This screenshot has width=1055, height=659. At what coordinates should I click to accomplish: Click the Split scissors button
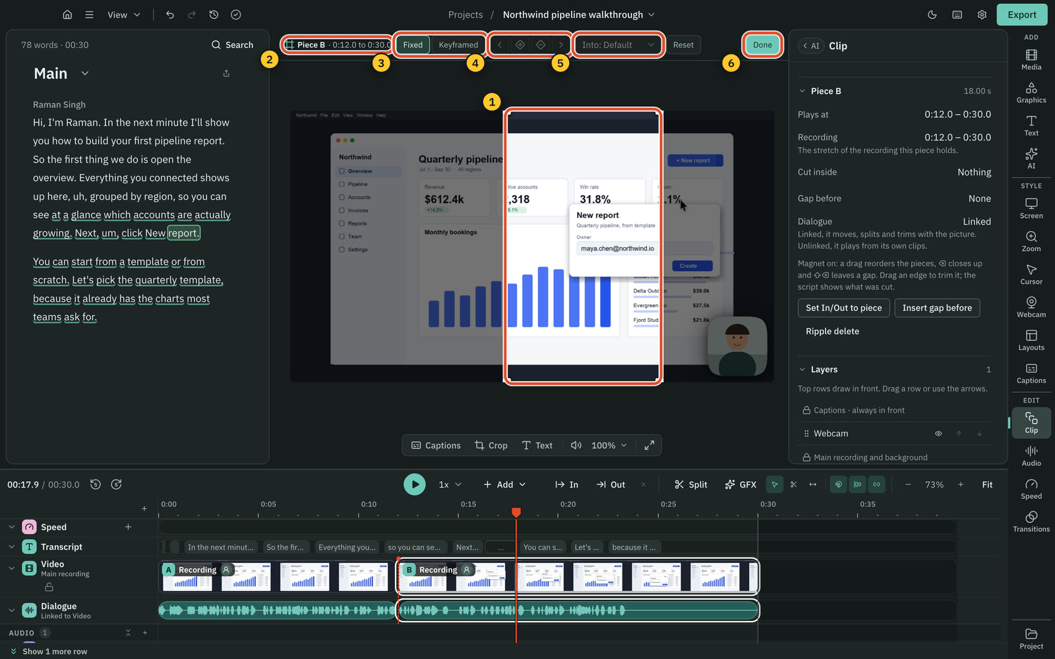pyautogui.click(x=690, y=484)
